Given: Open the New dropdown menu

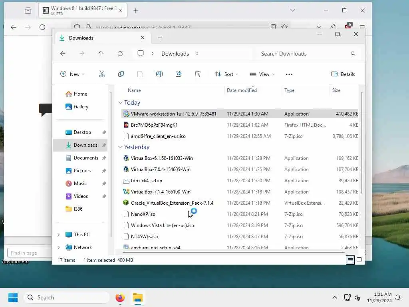Looking at the screenshot, I should [72, 74].
